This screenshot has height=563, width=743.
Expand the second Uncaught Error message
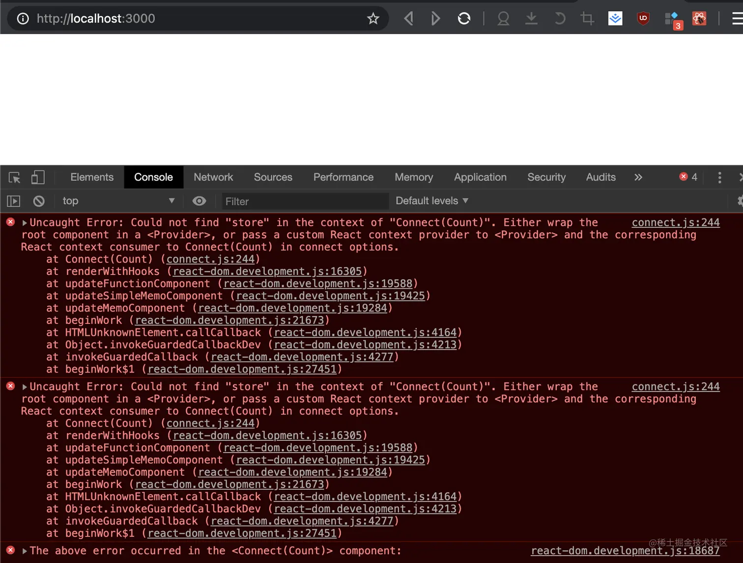coord(25,387)
